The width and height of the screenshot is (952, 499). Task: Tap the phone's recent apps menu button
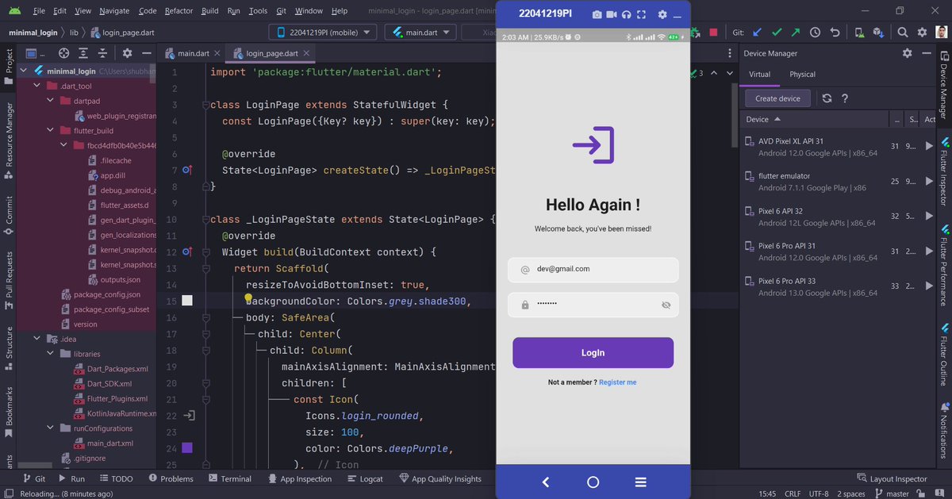point(641,482)
